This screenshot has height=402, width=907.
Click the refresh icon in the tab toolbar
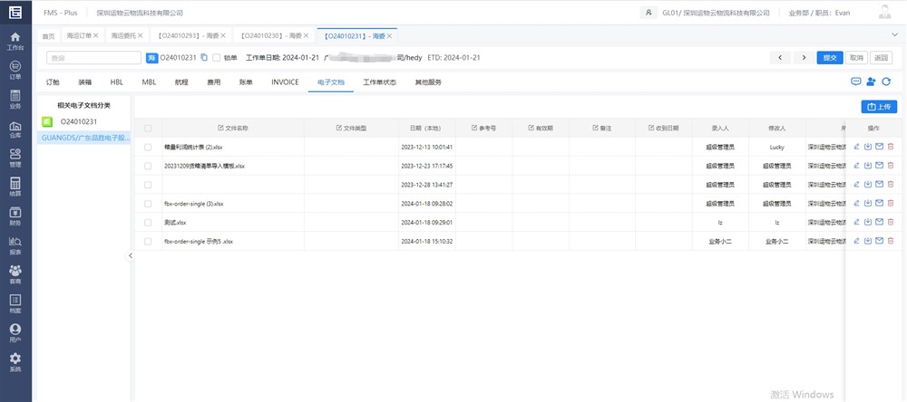886,81
